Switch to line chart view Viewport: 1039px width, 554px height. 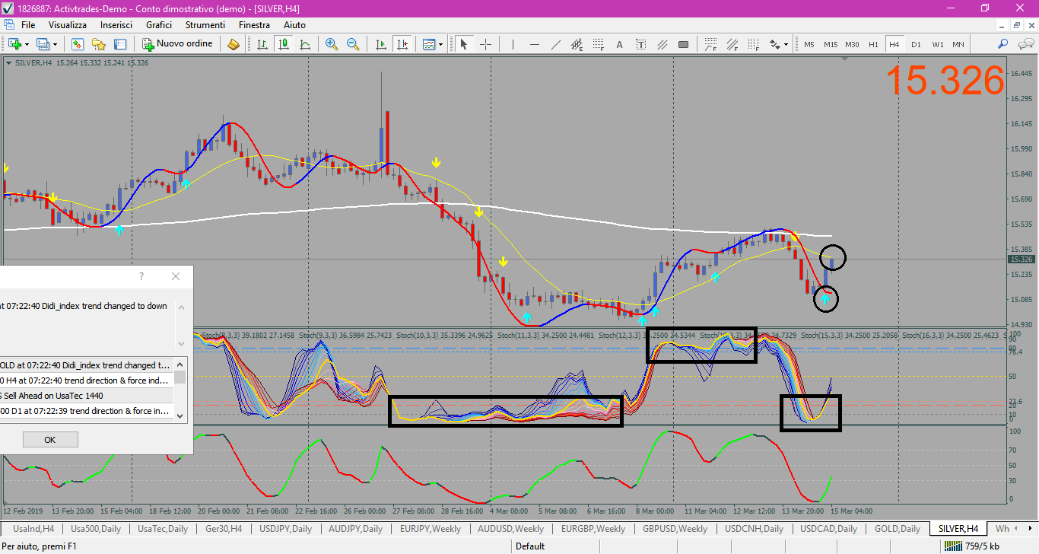pos(305,44)
